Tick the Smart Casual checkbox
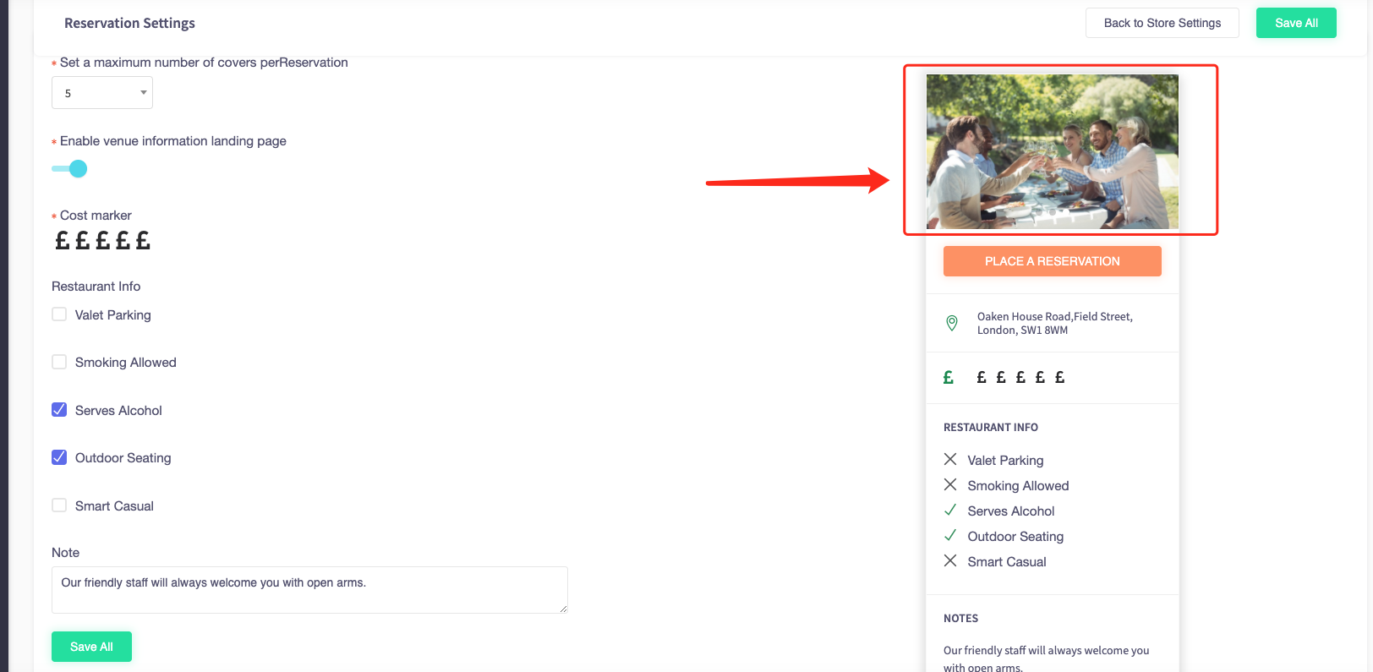This screenshot has width=1373, height=672. pos(59,505)
